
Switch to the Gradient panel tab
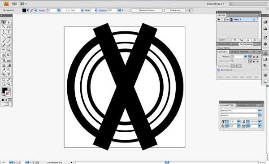coord(234,52)
